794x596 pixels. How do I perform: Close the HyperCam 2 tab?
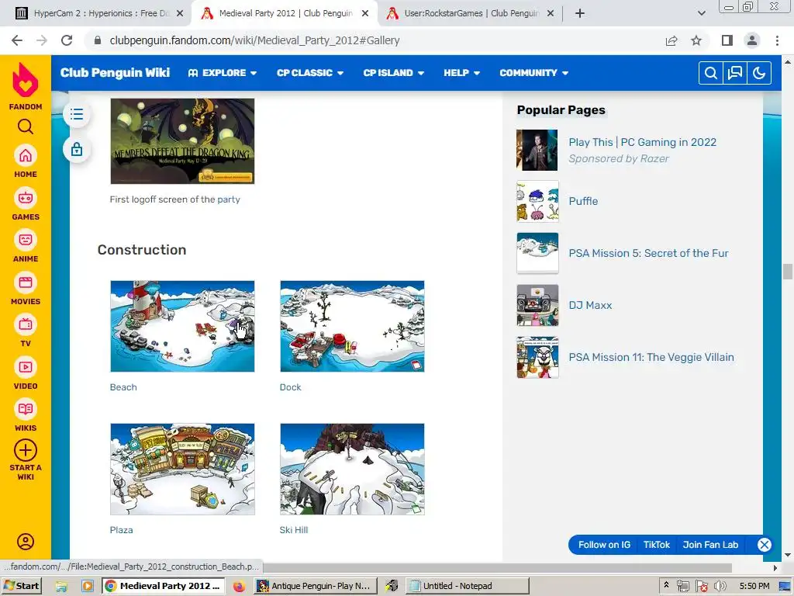(180, 14)
